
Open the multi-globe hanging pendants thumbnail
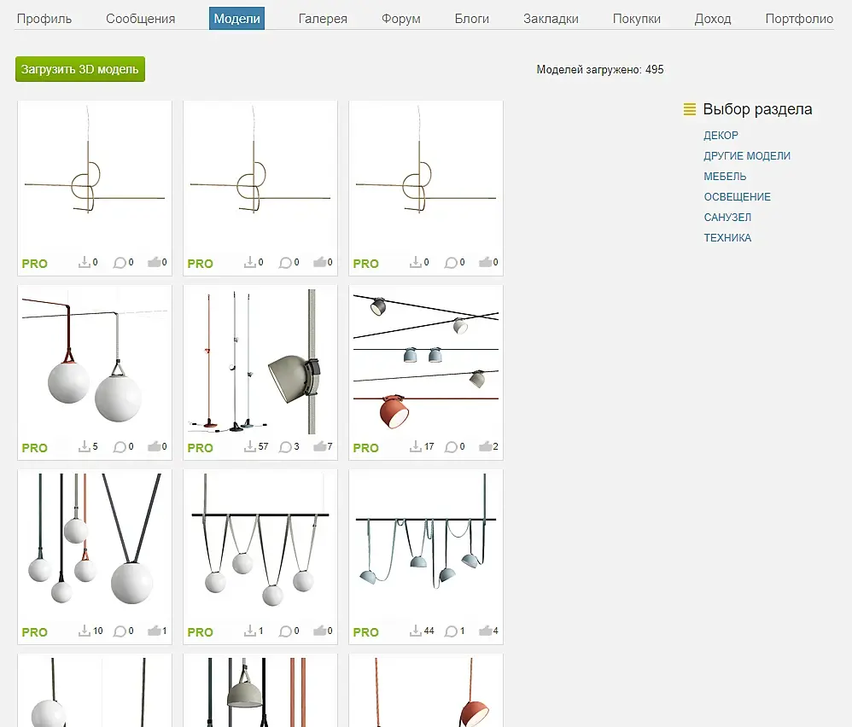click(95, 546)
